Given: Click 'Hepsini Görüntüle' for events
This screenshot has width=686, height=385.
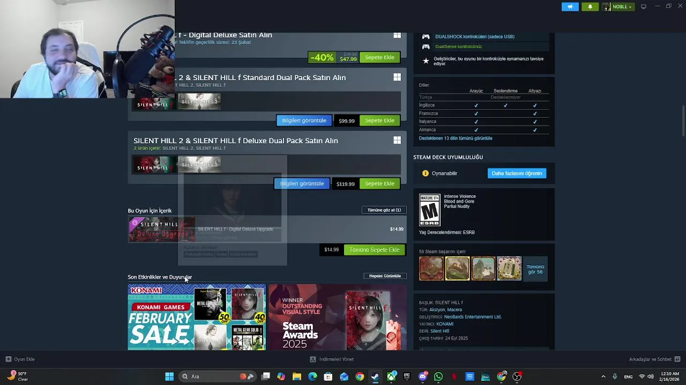Looking at the screenshot, I should (385, 276).
